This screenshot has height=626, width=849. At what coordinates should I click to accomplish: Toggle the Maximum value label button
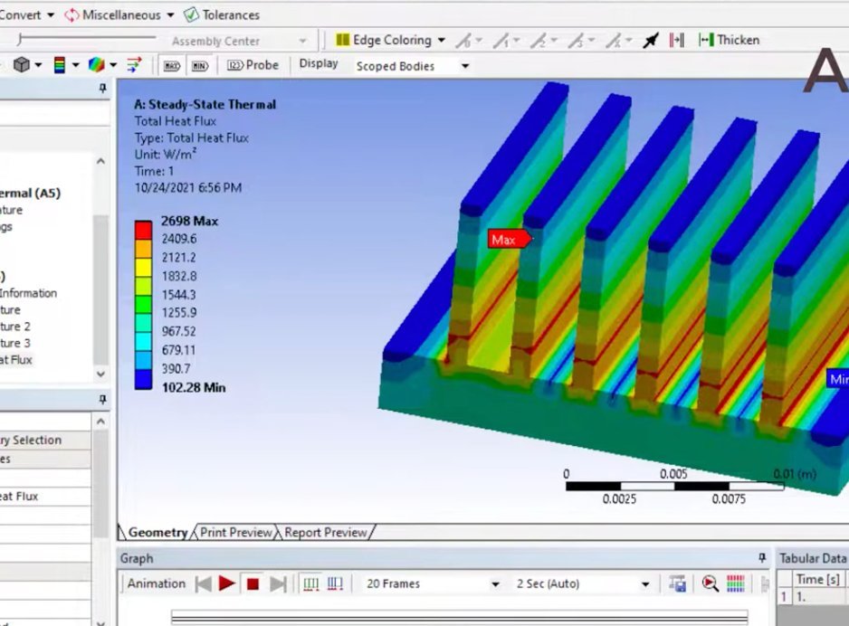172,65
